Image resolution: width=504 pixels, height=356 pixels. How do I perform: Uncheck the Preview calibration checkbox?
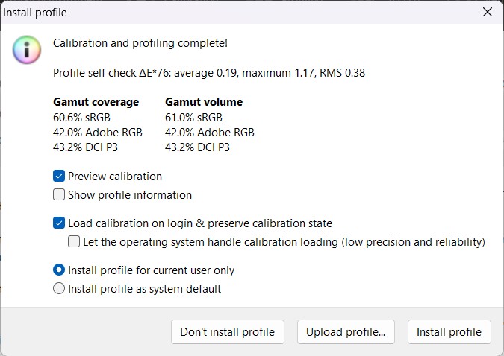pos(59,177)
